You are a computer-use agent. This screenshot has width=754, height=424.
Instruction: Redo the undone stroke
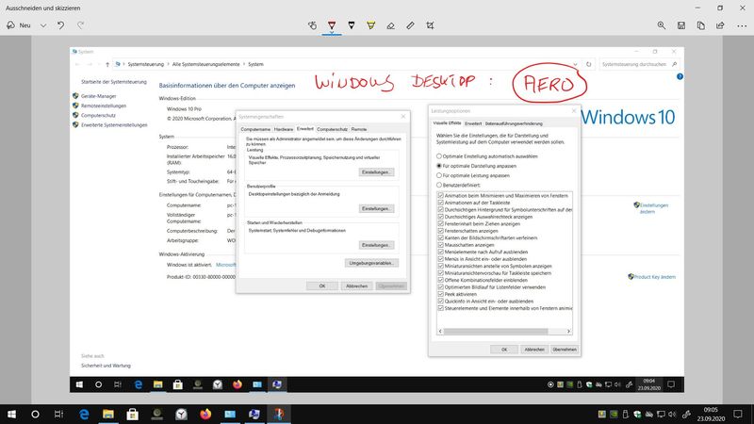81,25
